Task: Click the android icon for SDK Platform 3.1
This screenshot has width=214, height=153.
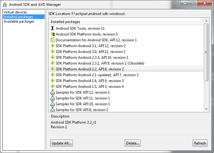Action: tap(53, 46)
